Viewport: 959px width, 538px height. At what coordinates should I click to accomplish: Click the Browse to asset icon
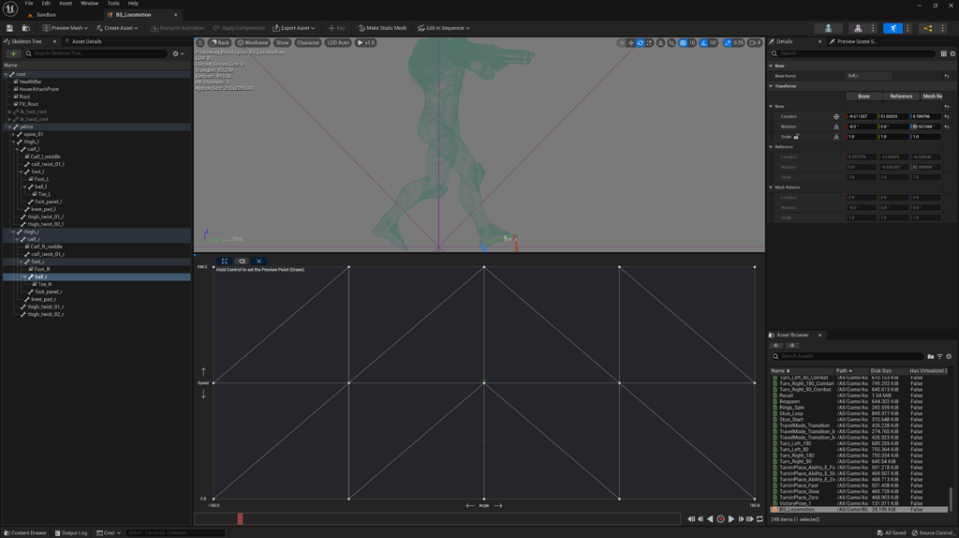(x=26, y=28)
